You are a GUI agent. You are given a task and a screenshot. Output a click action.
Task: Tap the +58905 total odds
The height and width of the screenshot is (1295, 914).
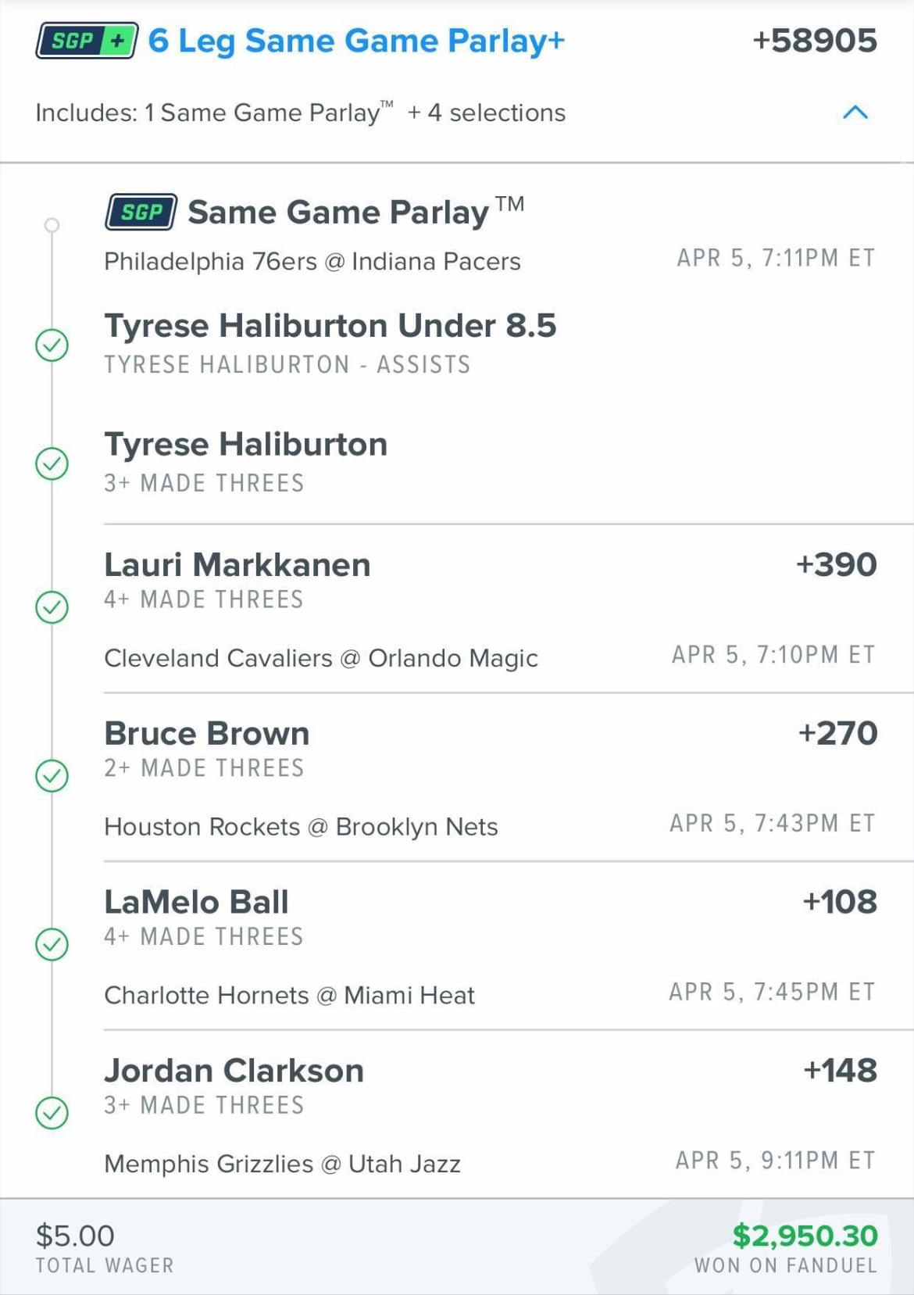pos(815,41)
